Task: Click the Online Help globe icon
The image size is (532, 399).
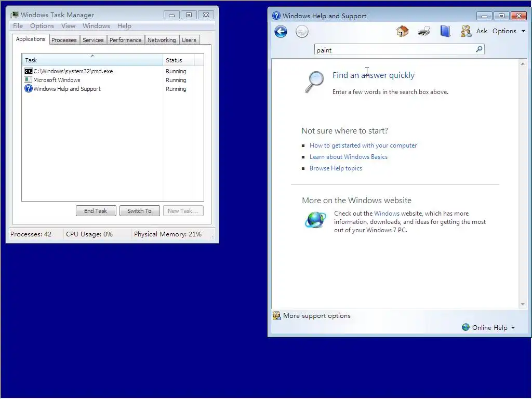Action: coord(466,327)
